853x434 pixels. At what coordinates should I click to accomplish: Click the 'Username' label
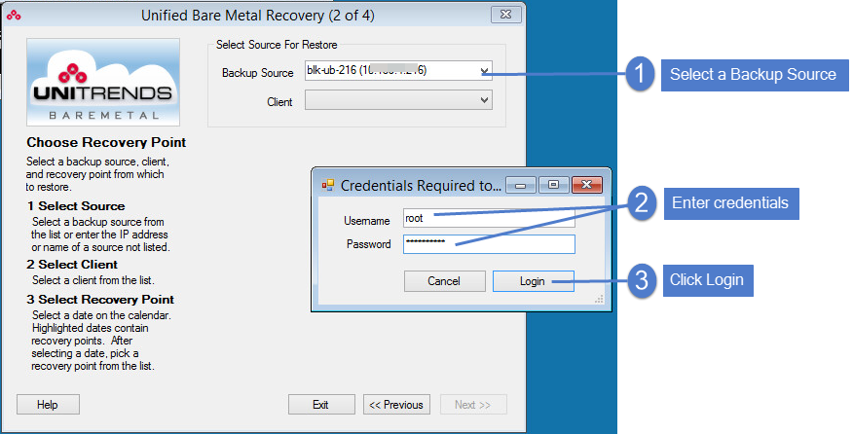tap(367, 221)
